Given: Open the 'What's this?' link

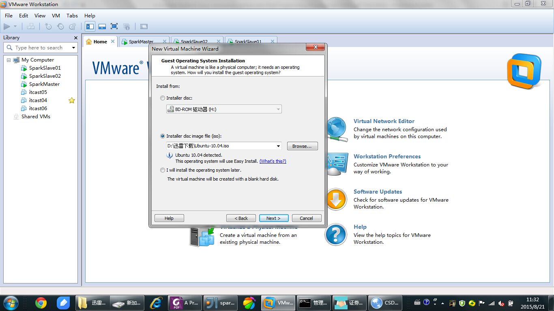Looking at the screenshot, I should tap(273, 161).
